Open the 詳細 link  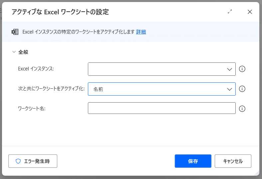coord(141,32)
